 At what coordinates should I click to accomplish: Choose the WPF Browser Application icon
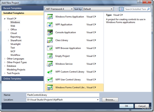pos(50,48)
